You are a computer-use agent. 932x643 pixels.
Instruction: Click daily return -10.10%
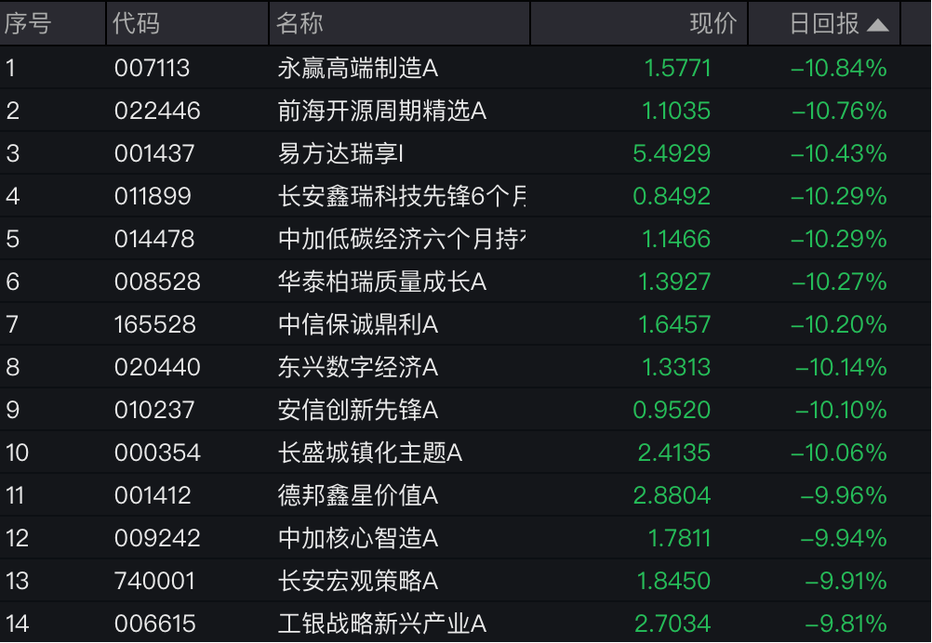click(x=841, y=410)
